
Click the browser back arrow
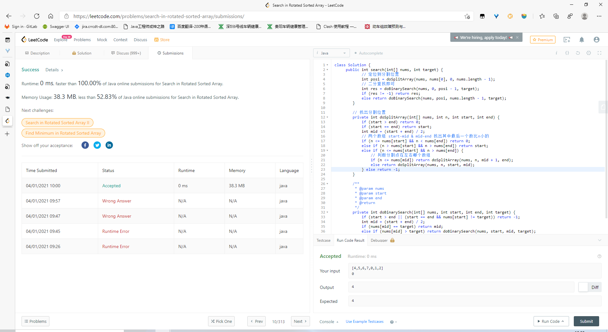pos(9,16)
